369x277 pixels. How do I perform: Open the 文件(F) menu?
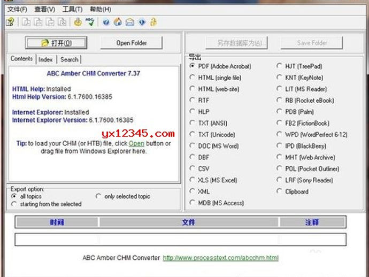coord(17,10)
